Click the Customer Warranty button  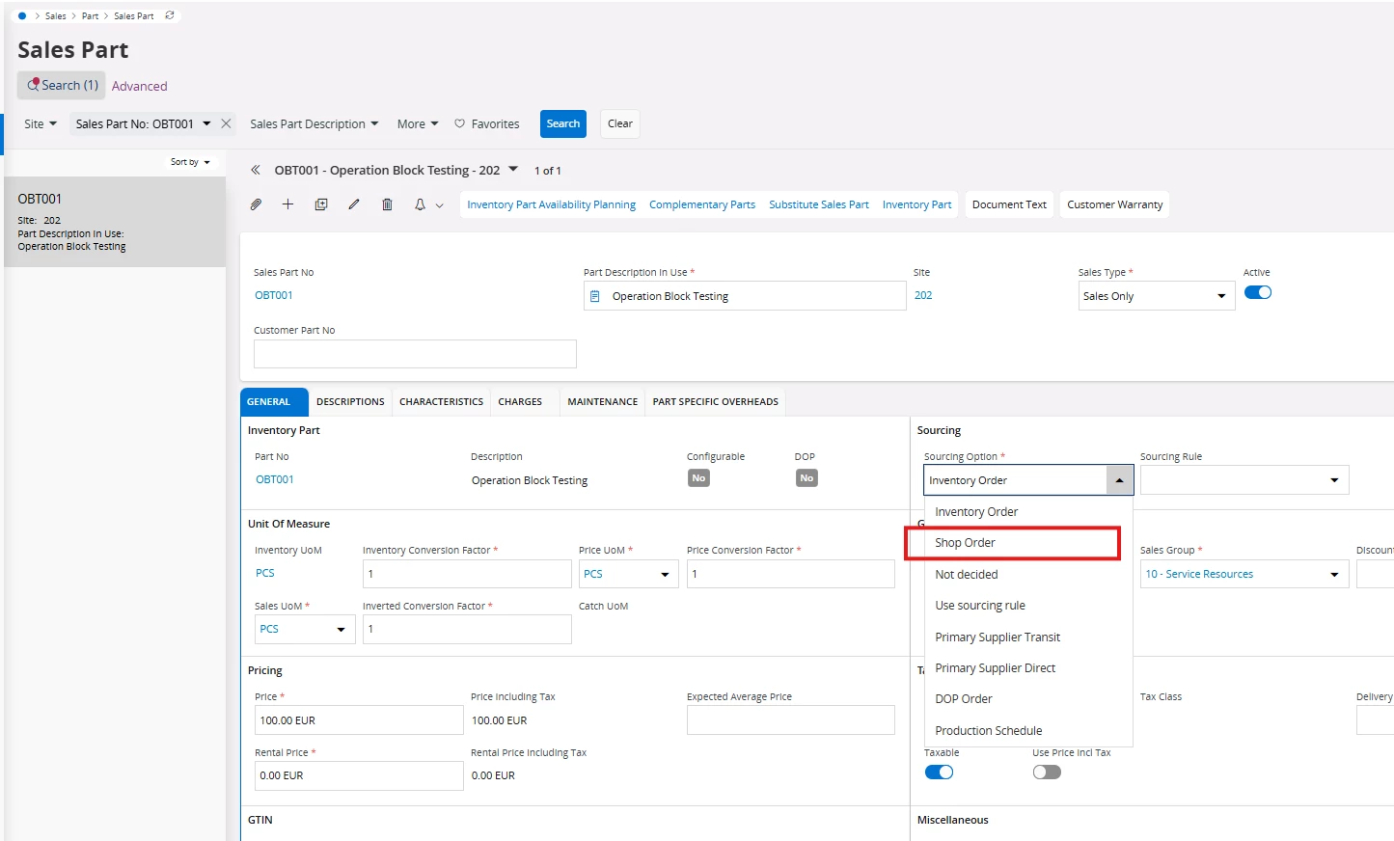[1115, 204]
